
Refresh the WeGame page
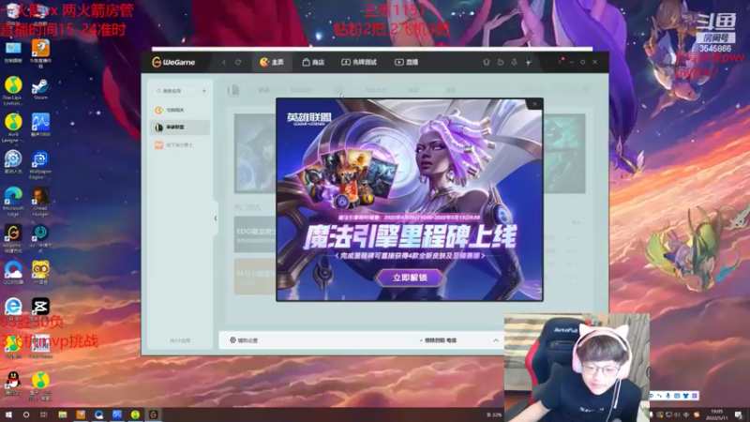[238, 62]
